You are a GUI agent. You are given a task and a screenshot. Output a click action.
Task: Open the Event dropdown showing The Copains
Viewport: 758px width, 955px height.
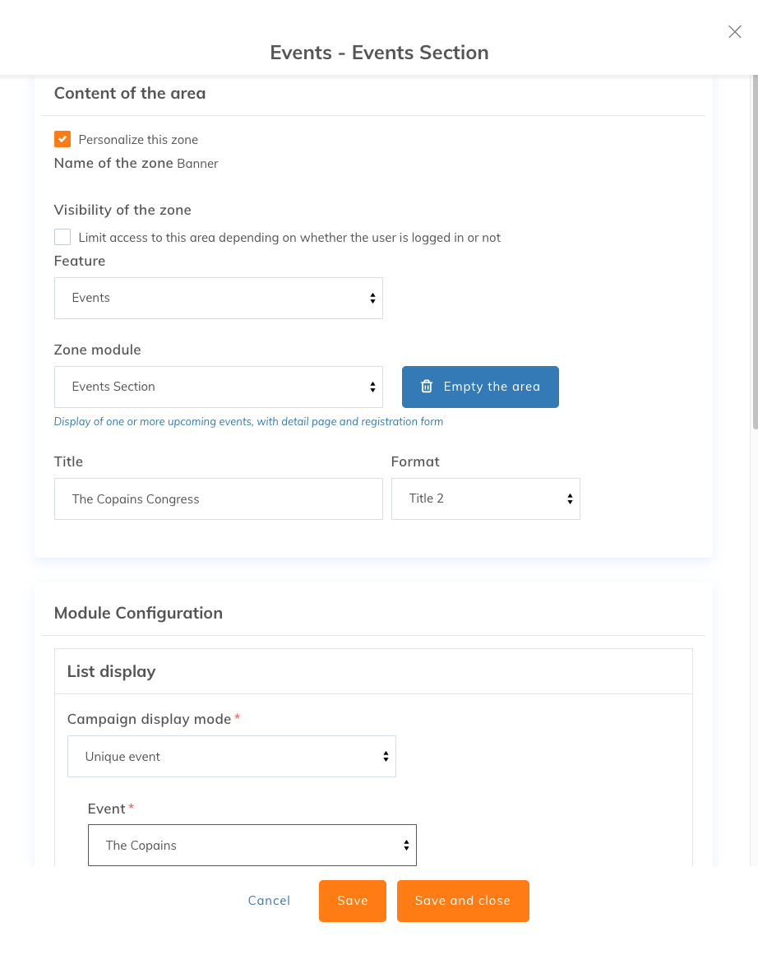pyautogui.click(x=252, y=846)
